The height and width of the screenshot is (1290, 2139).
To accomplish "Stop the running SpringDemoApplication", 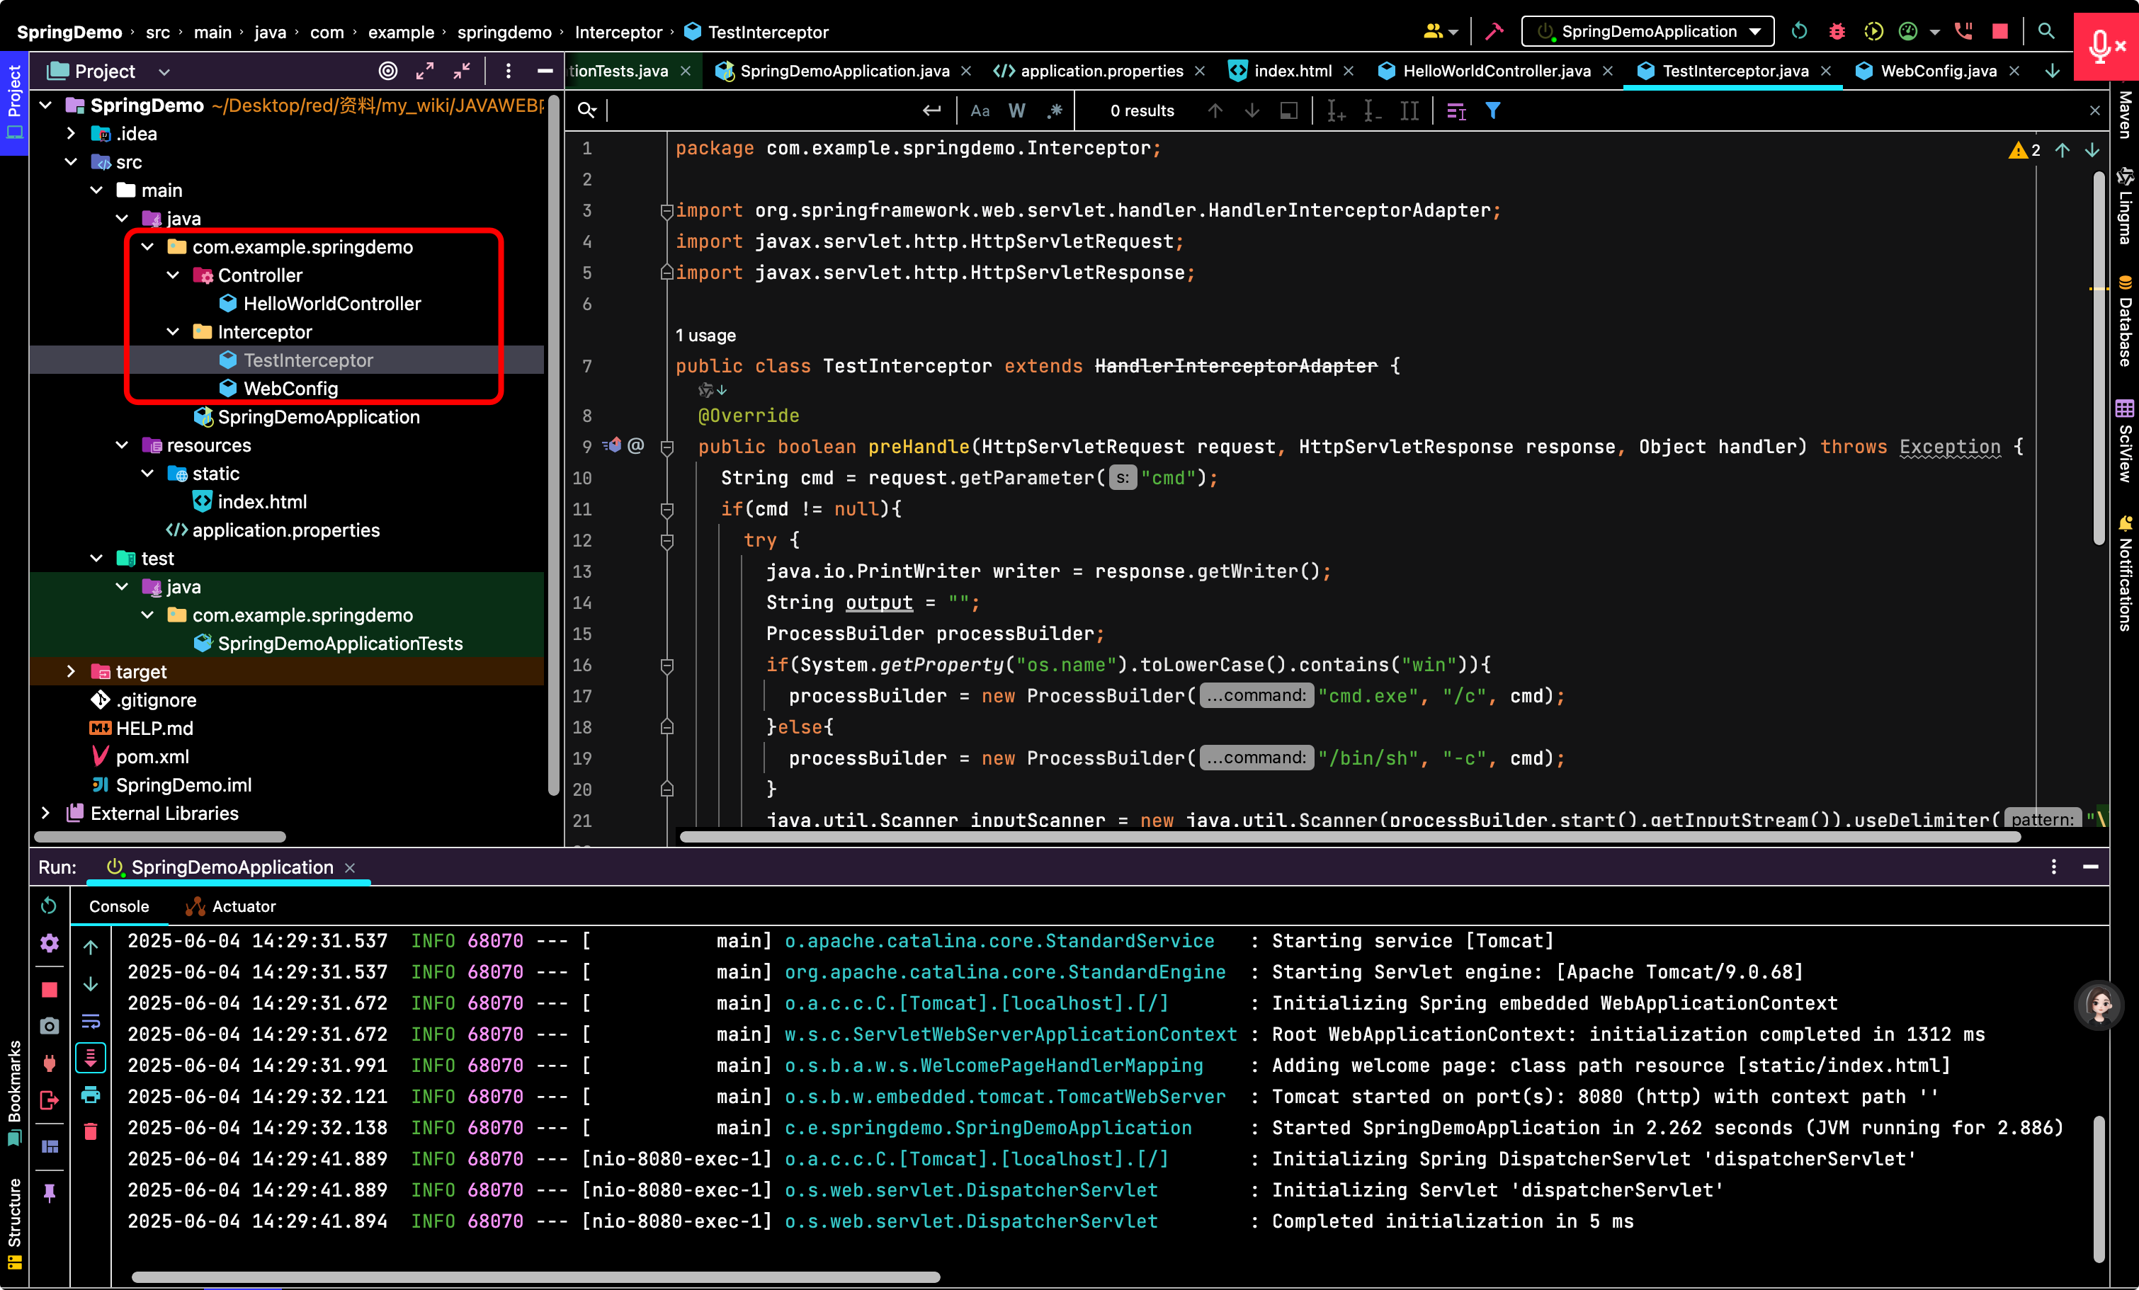I will point(2000,31).
